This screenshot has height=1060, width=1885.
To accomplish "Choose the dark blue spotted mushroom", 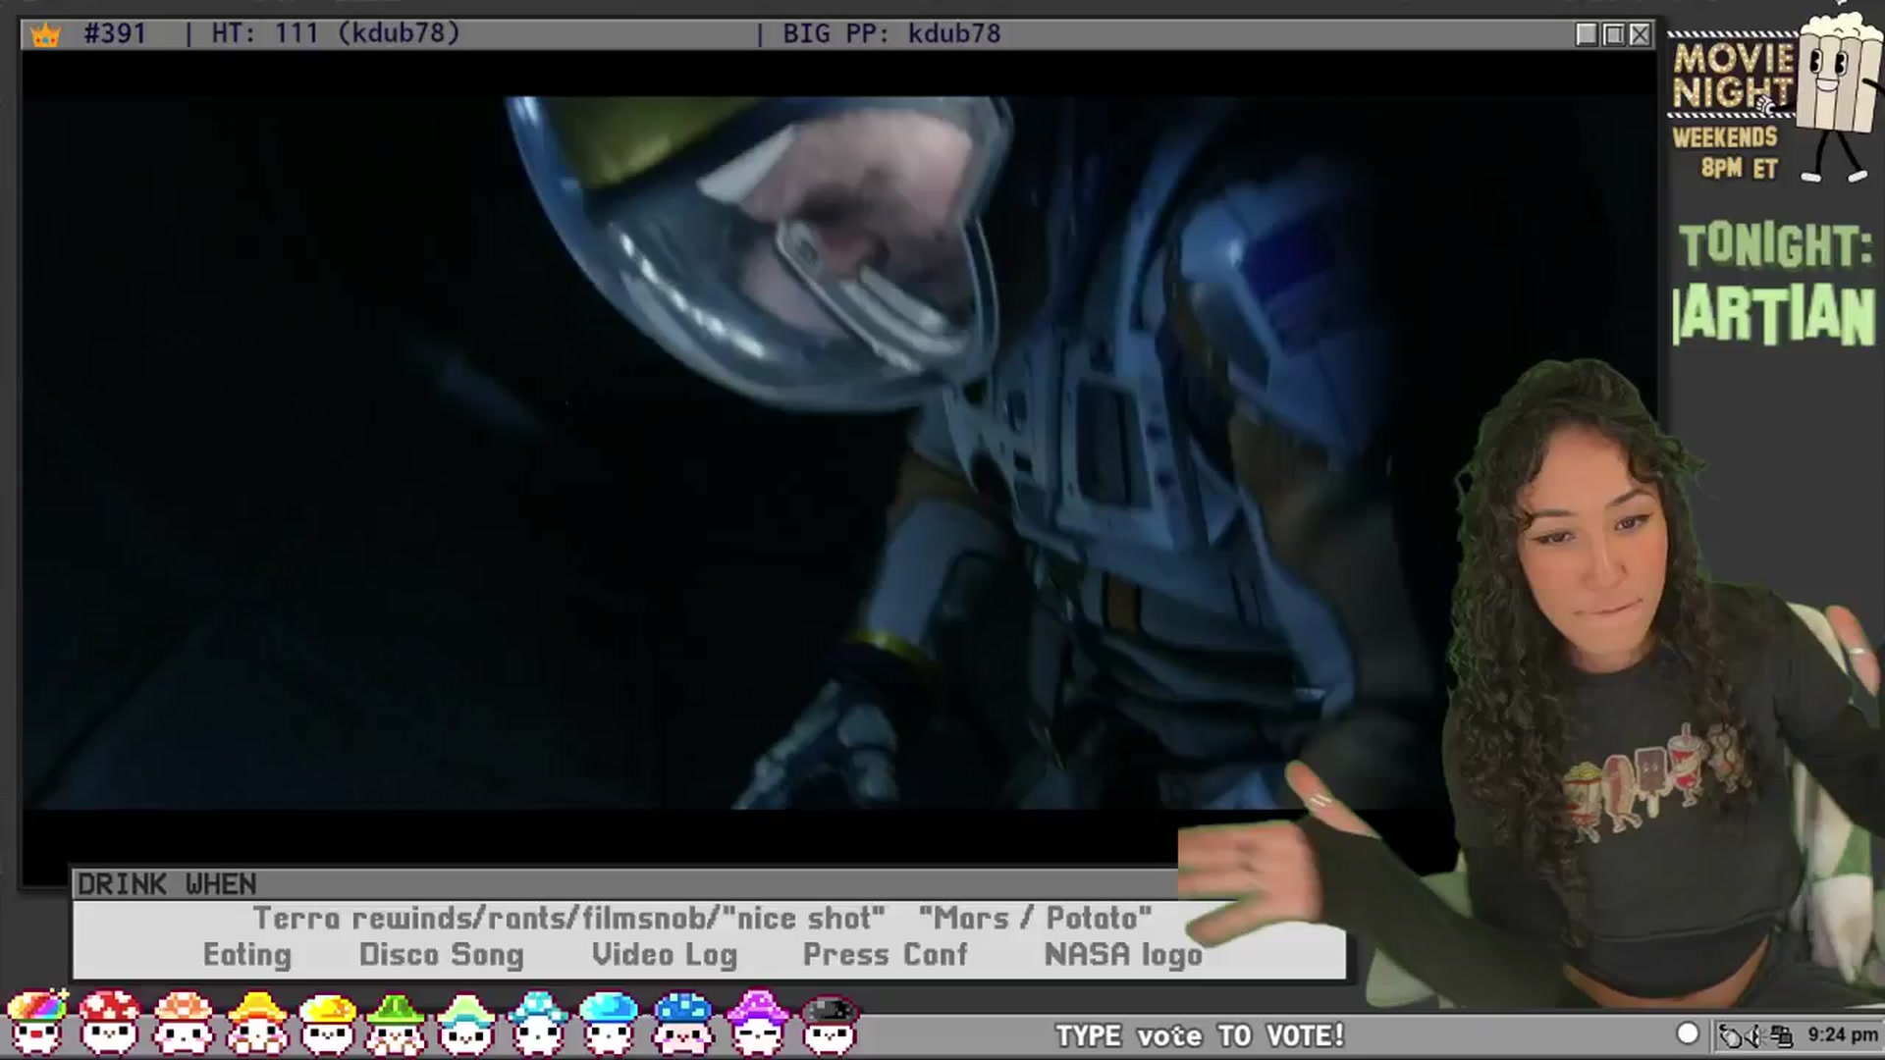I will click(x=683, y=1022).
